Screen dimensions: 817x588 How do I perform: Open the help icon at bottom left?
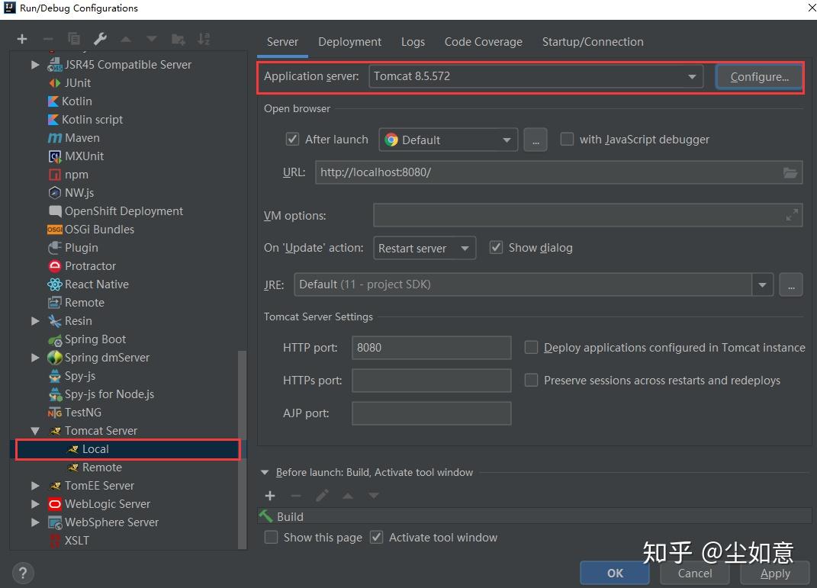pyautogui.click(x=22, y=573)
